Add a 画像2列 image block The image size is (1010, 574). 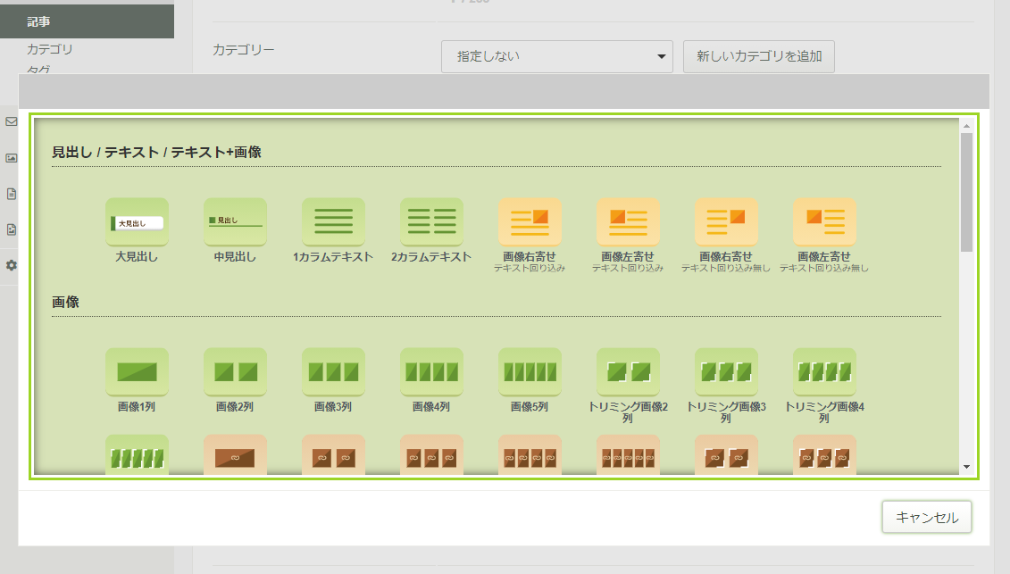click(x=235, y=371)
